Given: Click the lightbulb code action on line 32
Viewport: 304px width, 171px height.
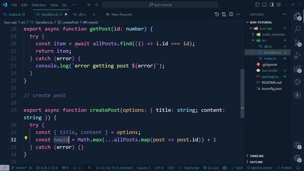Looking at the screenshot, I should click(x=26, y=138).
